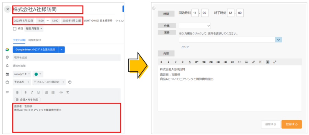Open the Google Meet button's arrow dropdown
309x135 pixels.
tap(61, 50)
